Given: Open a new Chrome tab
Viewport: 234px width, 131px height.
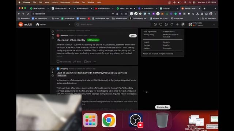Looking at the screenshot, I should 204,8.
